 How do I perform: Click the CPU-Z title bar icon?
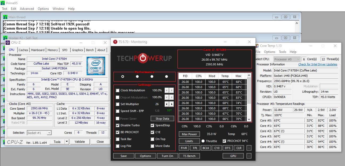tap(8, 43)
